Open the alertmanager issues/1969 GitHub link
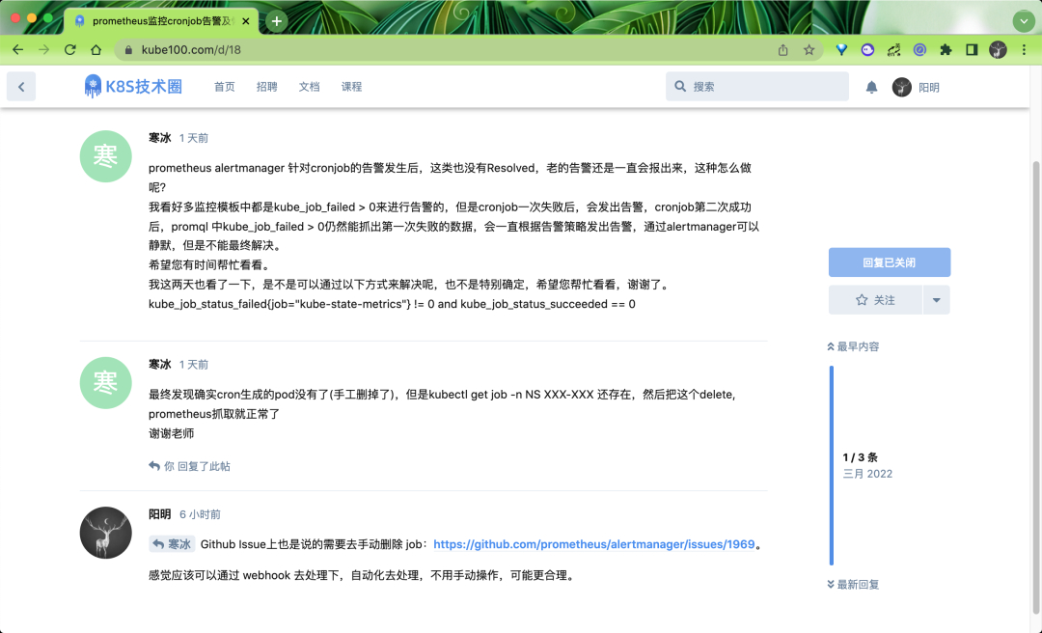Viewport: 1042px width, 633px height. [594, 544]
